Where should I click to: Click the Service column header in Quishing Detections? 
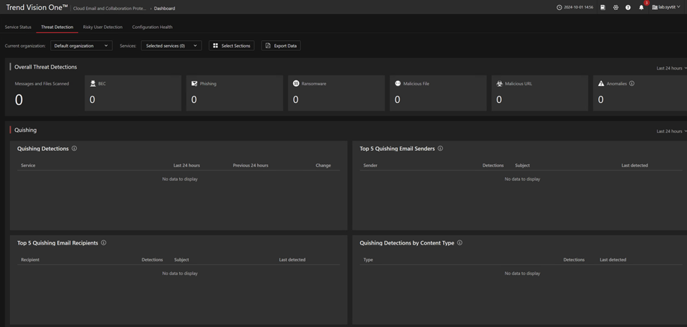click(x=28, y=165)
